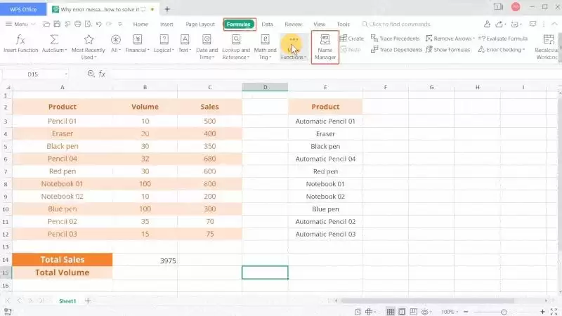Click Trace Dependents
Viewport: 562px width, 316px height.
pyautogui.click(x=396, y=49)
